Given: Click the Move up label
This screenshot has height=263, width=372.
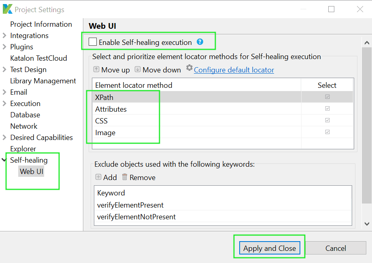Looking at the screenshot, I should click(115, 70).
